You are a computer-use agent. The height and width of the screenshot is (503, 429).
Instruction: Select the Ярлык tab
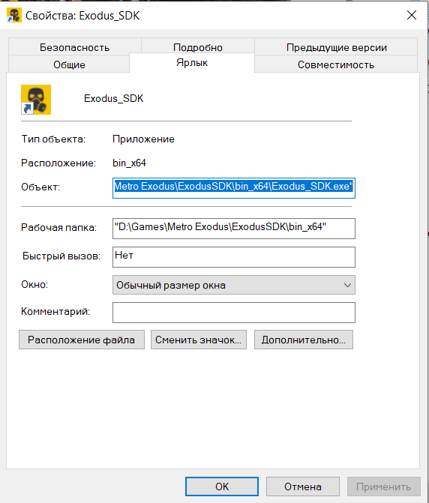pos(192,62)
